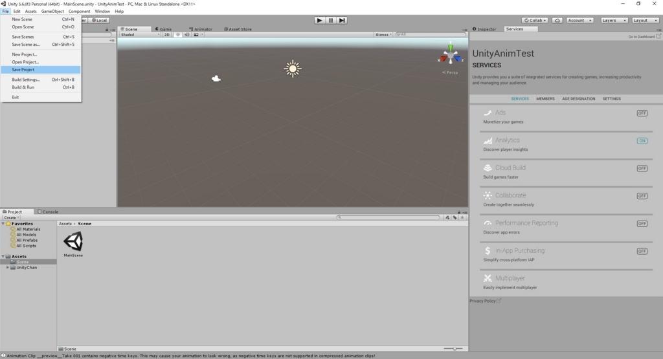The height and width of the screenshot is (359, 663).
Task: Collapse the Favorites tree arrow
Action: pos(3,223)
